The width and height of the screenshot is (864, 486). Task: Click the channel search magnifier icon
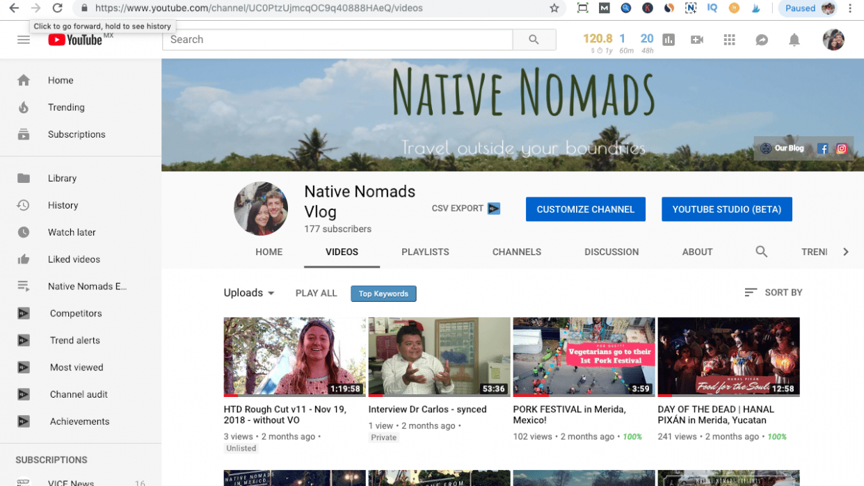pos(762,252)
